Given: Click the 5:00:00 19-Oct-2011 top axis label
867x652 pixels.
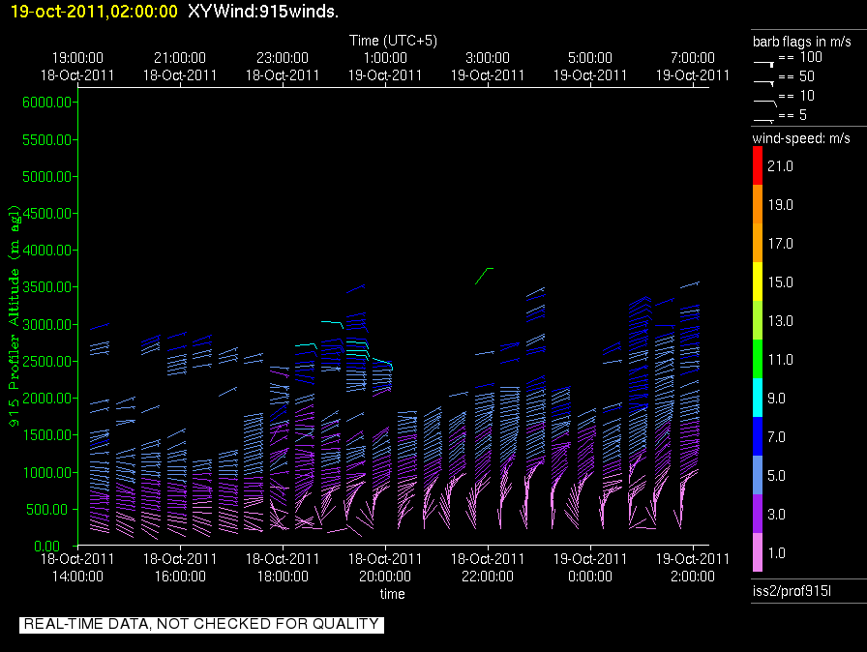Looking at the screenshot, I should coord(590,67).
